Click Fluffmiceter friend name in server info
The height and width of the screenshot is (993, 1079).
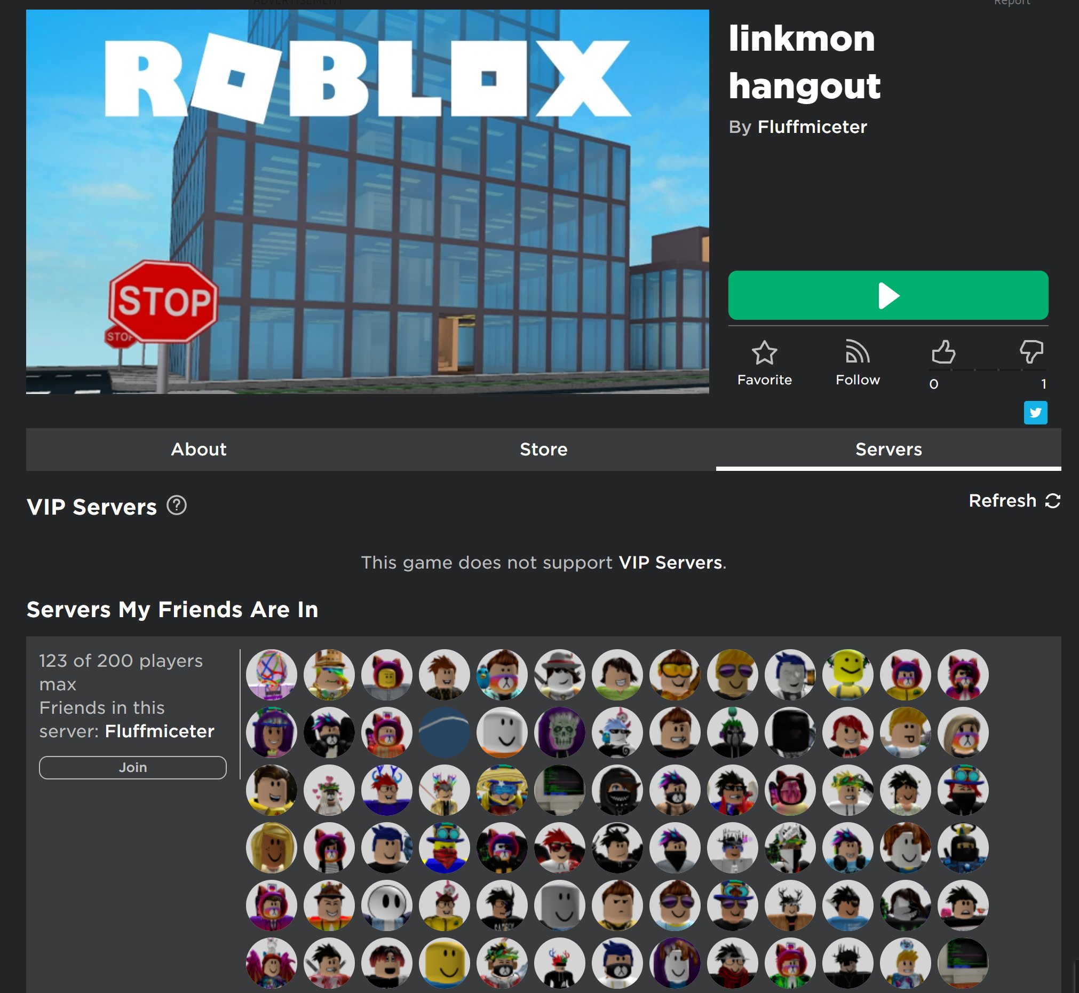pos(160,731)
